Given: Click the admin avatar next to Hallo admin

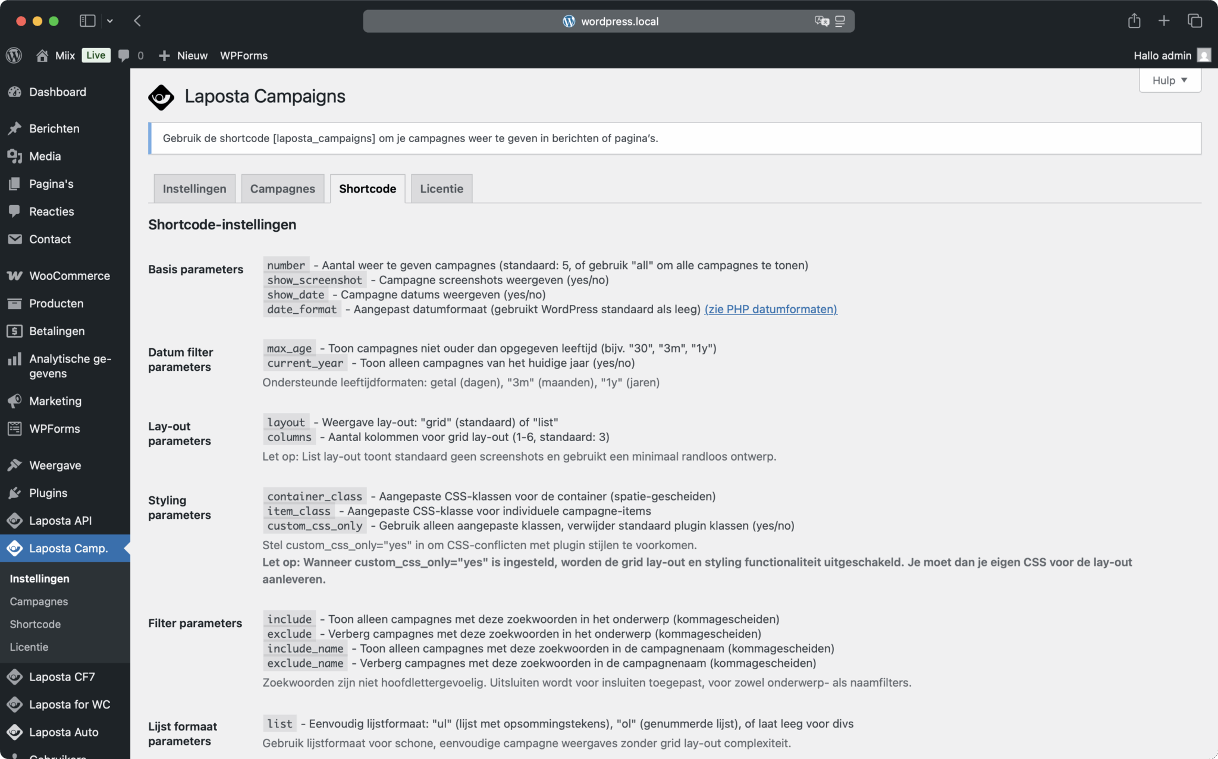Looking at the screenshot, I should (x=1204, y=55).
